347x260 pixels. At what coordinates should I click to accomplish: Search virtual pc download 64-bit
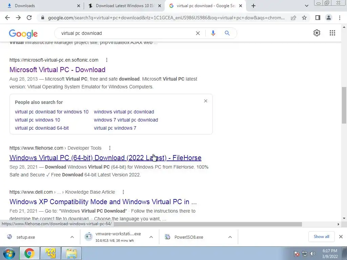tap(42, 128)
